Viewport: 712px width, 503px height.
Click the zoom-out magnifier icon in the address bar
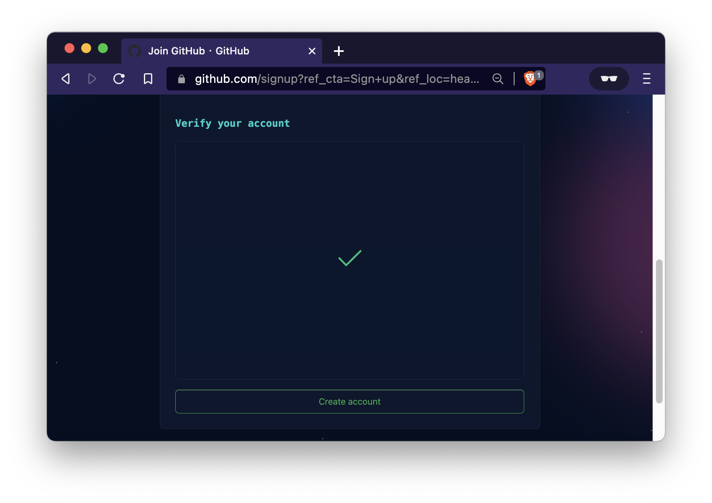(497, 79)
